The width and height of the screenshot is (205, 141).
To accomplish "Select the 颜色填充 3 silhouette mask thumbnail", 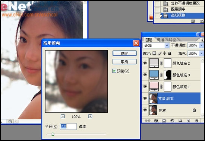I will tap(167, 75).
